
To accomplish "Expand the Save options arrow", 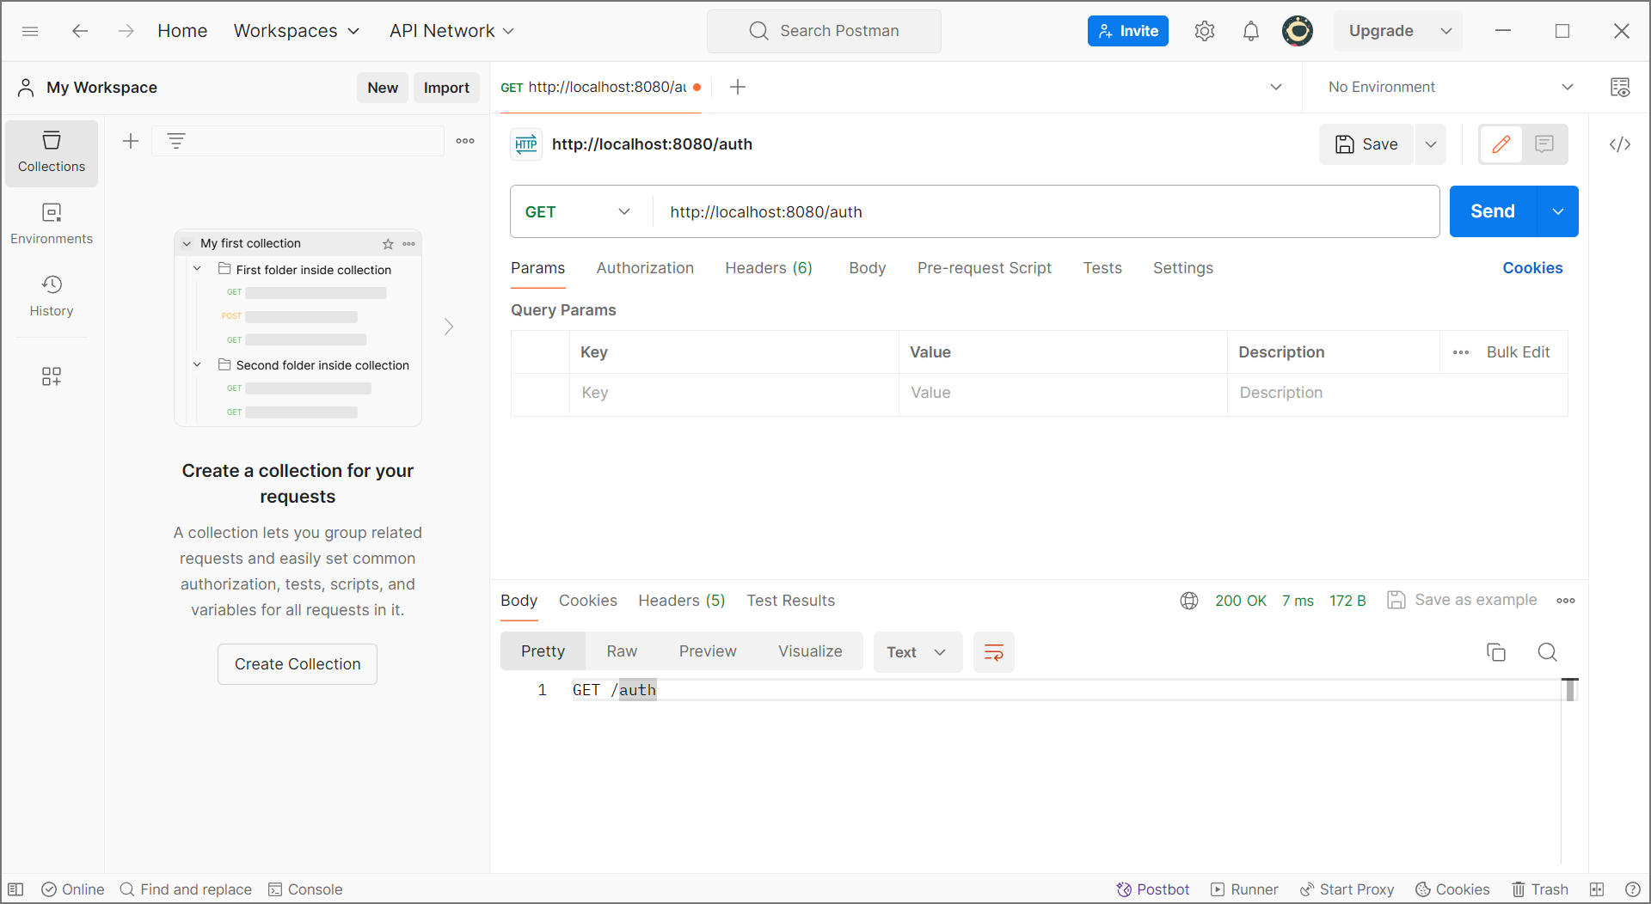I will (x=1431, y=144).
